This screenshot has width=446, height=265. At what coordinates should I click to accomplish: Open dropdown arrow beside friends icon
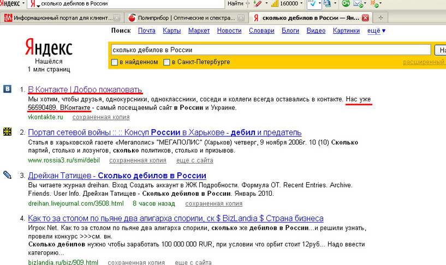click(381, 4)
